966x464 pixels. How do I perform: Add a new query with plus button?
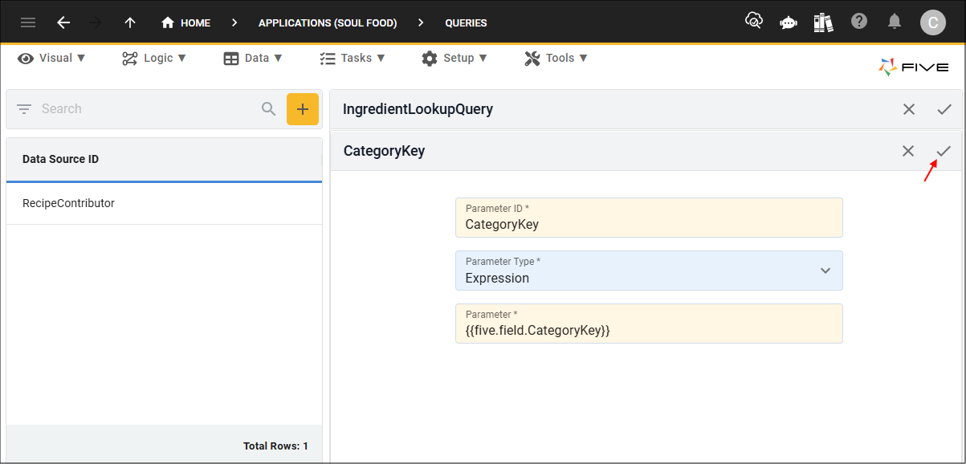pyautogui.click(x=303, y=109)
